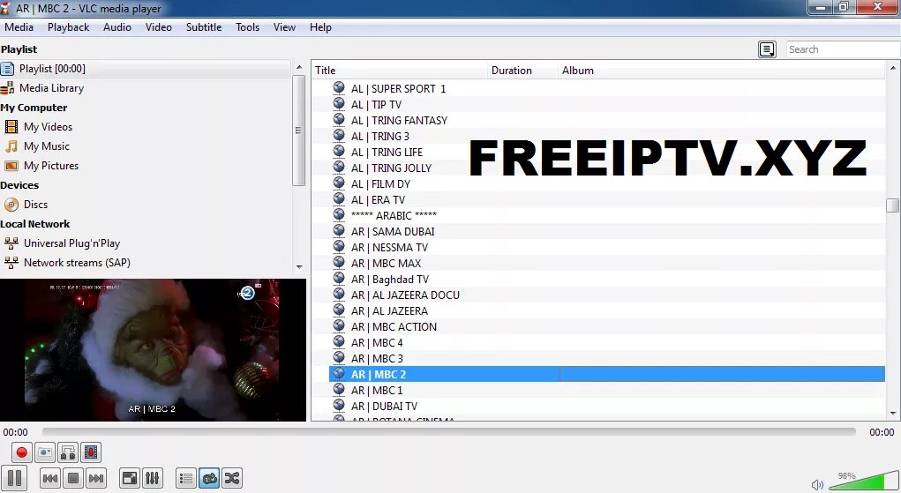901x493 pixels.
Task: Open the Tools menu
Action: (248, 27)
